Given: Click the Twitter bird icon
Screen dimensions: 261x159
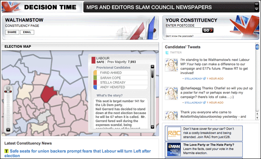Looking at the screenshot, I should pos(167,52).
